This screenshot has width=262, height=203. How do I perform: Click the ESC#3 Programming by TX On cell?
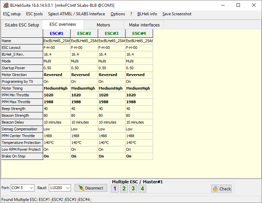coord(112,81)
